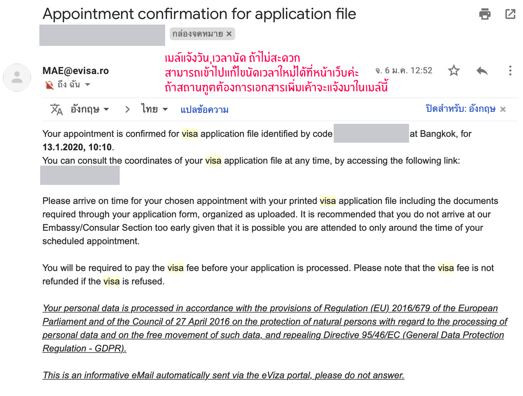Remove the กล่องจดหมาย label with its X

[229, 34]
